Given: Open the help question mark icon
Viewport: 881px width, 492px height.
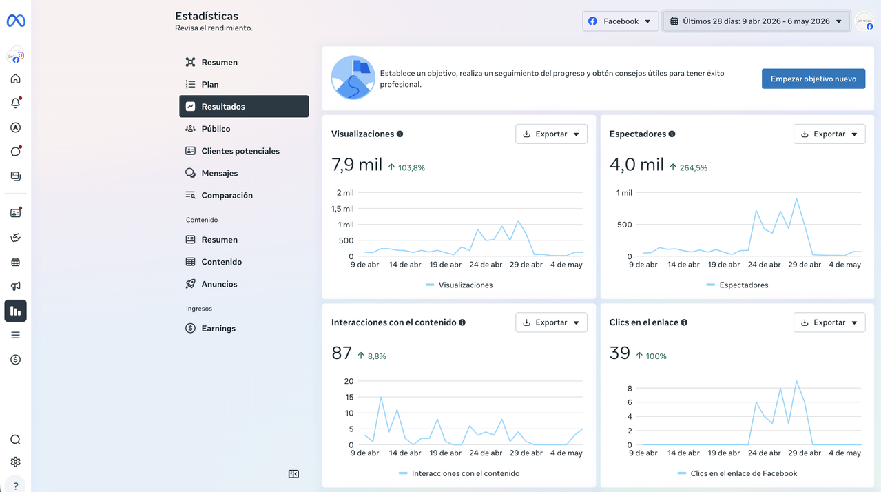Looking at the screenshot, I should click(16, 484).
